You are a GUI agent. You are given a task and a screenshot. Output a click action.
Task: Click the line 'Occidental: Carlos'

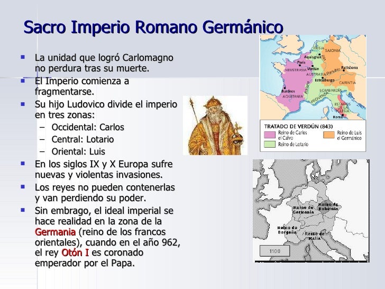point(88,127)
